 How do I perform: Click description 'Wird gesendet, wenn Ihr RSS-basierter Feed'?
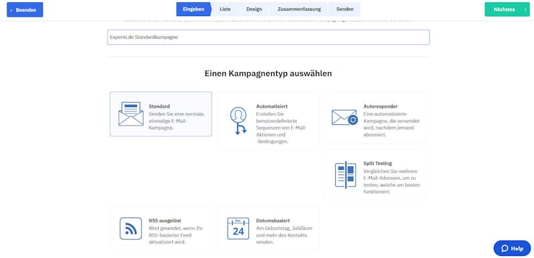point(176,235)
